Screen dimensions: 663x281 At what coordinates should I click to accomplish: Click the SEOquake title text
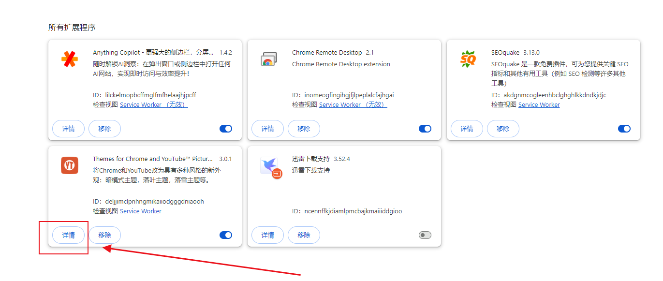[x=505, y=53]
